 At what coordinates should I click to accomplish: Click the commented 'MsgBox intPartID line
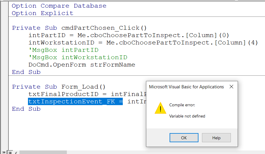63,50
